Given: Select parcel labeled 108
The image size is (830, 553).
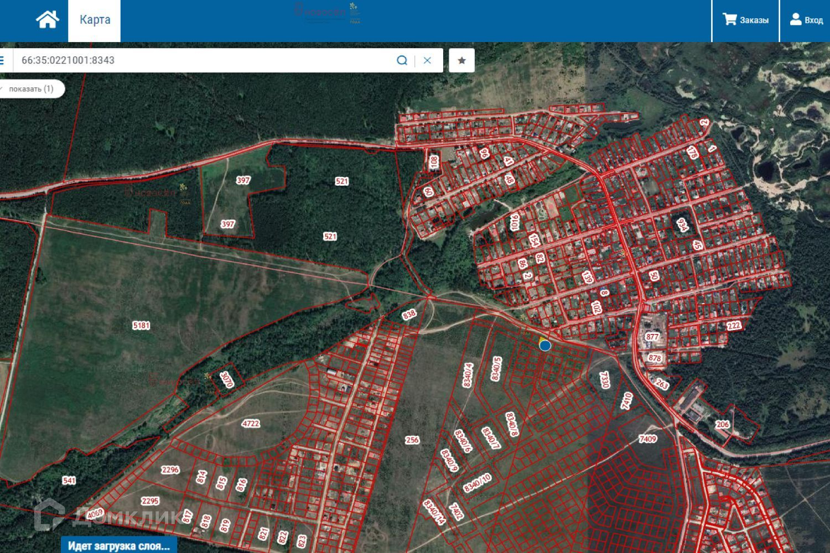Looking at the screenshot, I should (x=434, y=162).
